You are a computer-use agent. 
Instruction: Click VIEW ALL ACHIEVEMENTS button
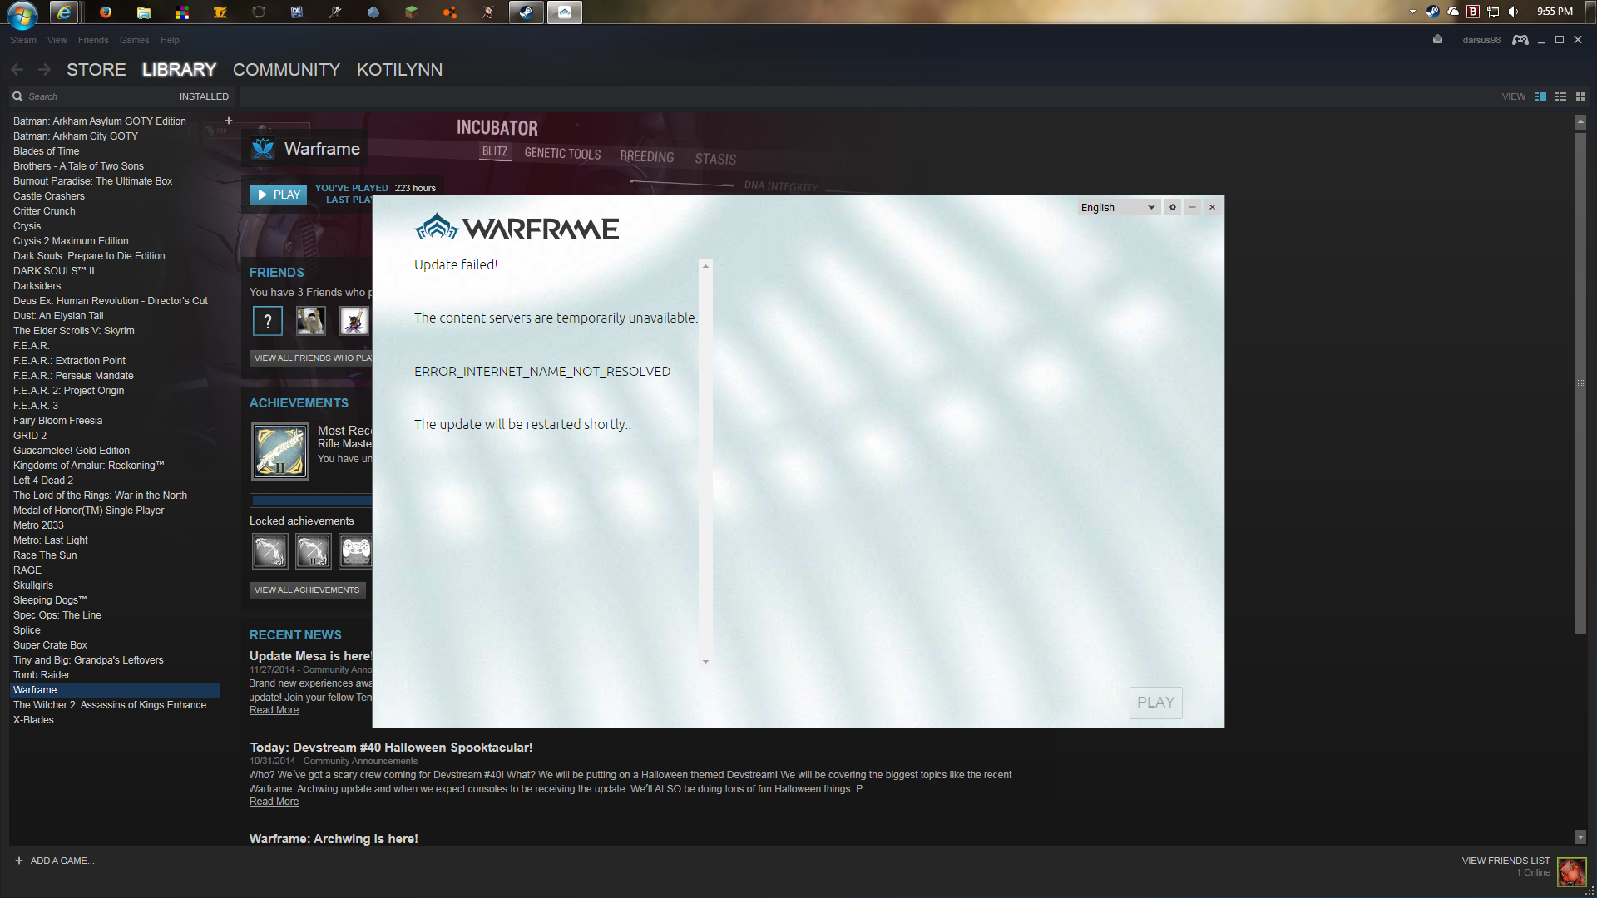307,590
